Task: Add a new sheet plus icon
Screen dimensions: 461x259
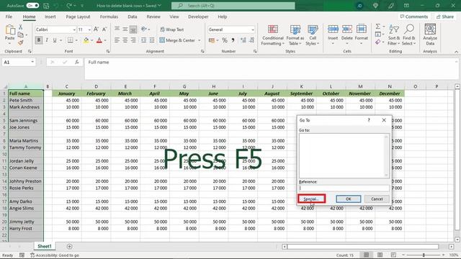Action: (x=69, y=246)
